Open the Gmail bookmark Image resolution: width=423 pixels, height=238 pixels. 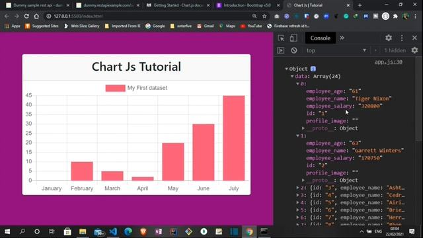click(206, 26)
